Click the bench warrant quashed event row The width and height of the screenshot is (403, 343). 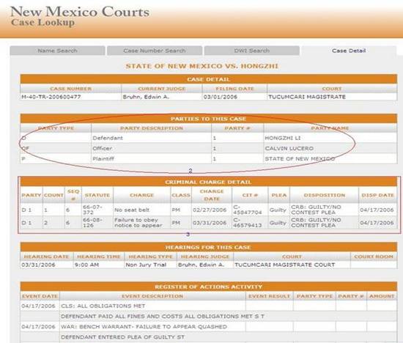click(208, 327)
